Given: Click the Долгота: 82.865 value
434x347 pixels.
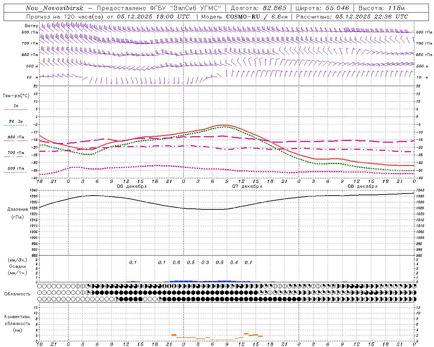Looking at the screenshot, I should [258, 8].
